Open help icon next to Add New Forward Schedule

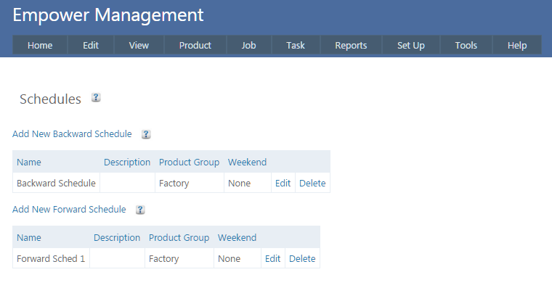tap(140, 210)
